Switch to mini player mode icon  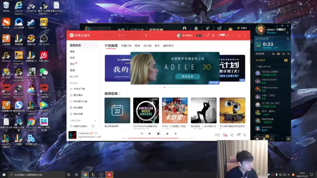tap(227, 35)
